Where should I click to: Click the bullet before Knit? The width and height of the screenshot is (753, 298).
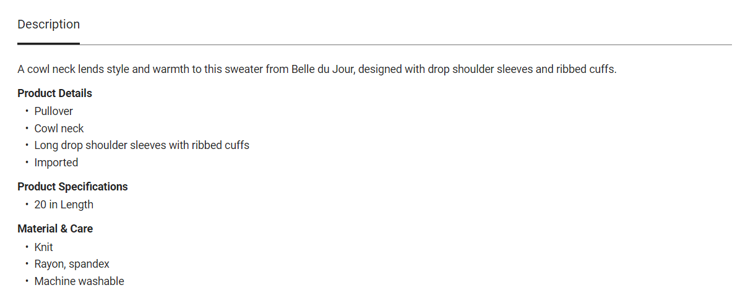click(x=27, y=247)
